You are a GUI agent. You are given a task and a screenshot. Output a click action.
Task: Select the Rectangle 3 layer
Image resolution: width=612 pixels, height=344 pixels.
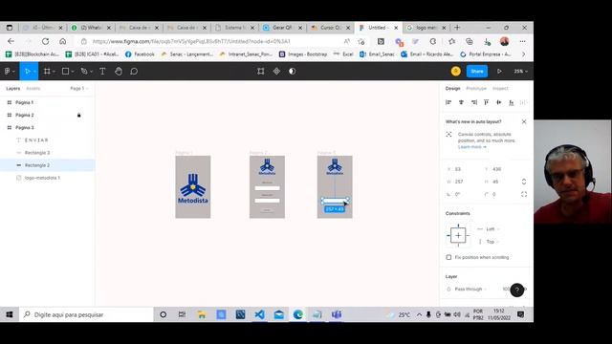47,153
